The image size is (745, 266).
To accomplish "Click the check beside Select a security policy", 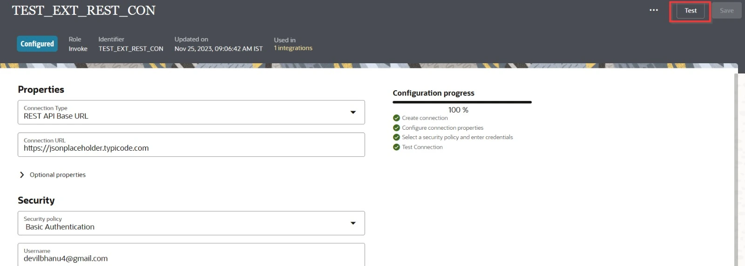I will [396, 137].
